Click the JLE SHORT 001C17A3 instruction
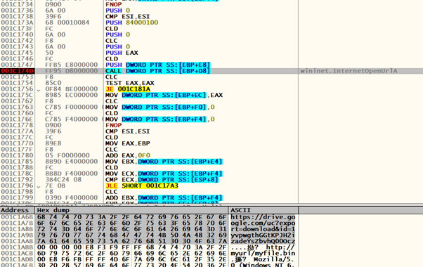The height and width of the screenshot is (267, 423). [x=142, y=185]
